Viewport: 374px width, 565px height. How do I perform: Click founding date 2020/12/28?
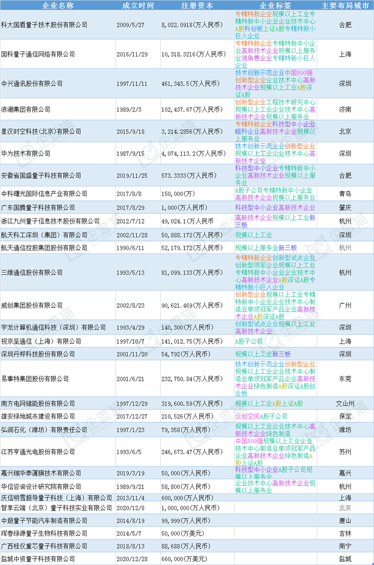click(x=132, y=559)
